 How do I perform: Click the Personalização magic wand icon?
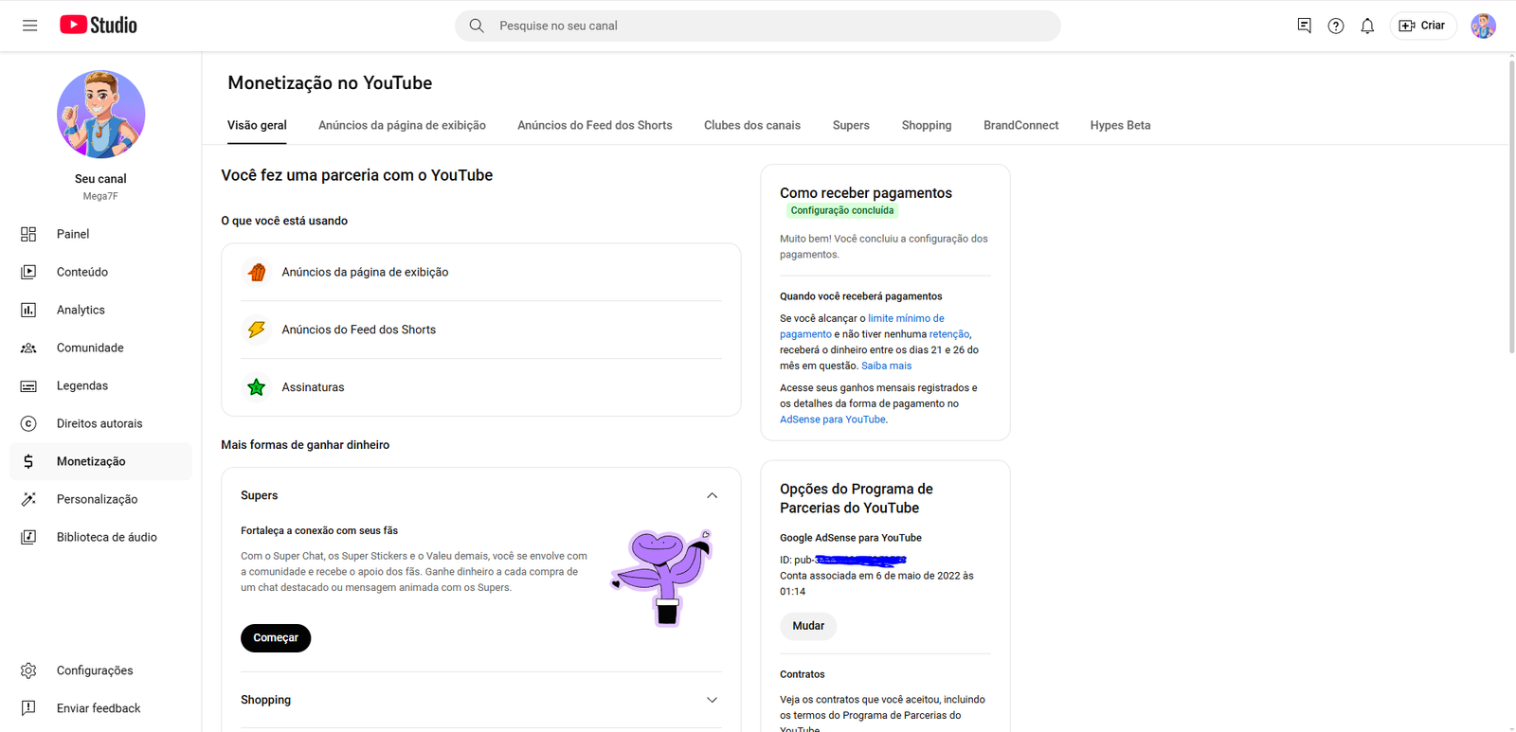28,499
